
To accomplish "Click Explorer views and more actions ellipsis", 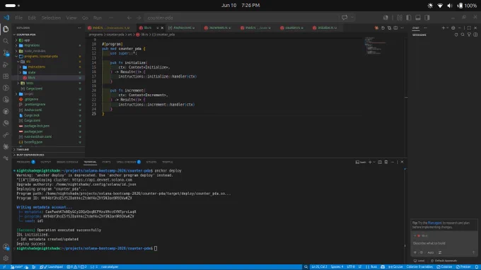I will point(80,28).
